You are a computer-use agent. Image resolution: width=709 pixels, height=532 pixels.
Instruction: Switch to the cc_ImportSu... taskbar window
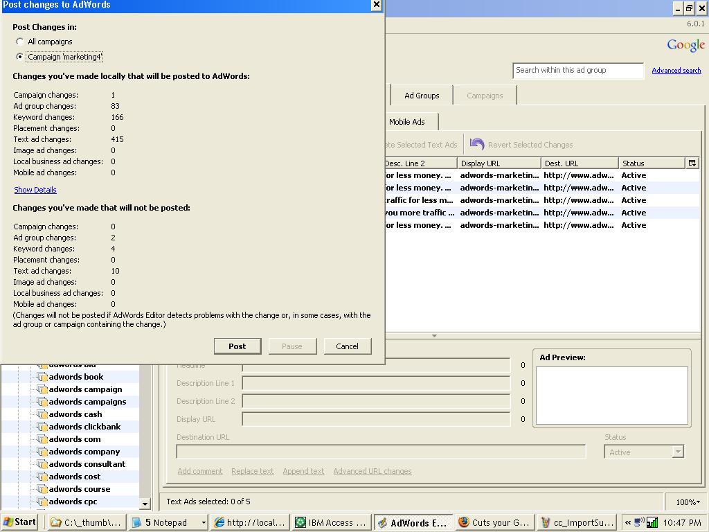pos(577,522)
